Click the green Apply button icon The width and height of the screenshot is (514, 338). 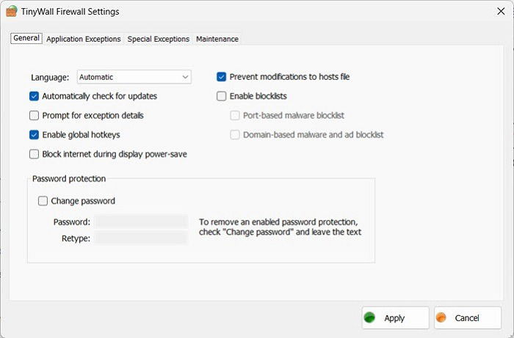pyautogui.click(x=370, y=317)
